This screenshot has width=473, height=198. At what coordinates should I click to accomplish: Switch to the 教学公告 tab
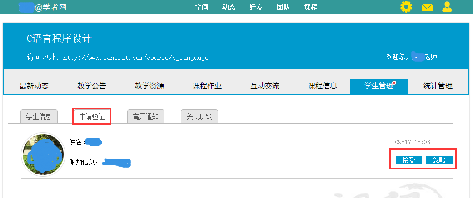click(92, 86)
